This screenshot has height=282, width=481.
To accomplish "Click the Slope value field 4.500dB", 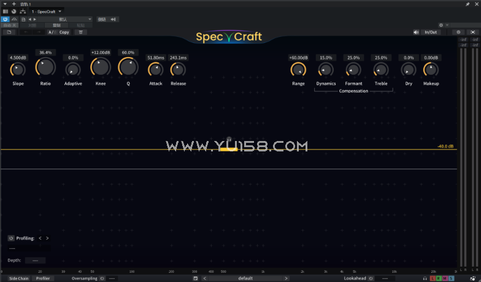I will (x=18, y=58).
